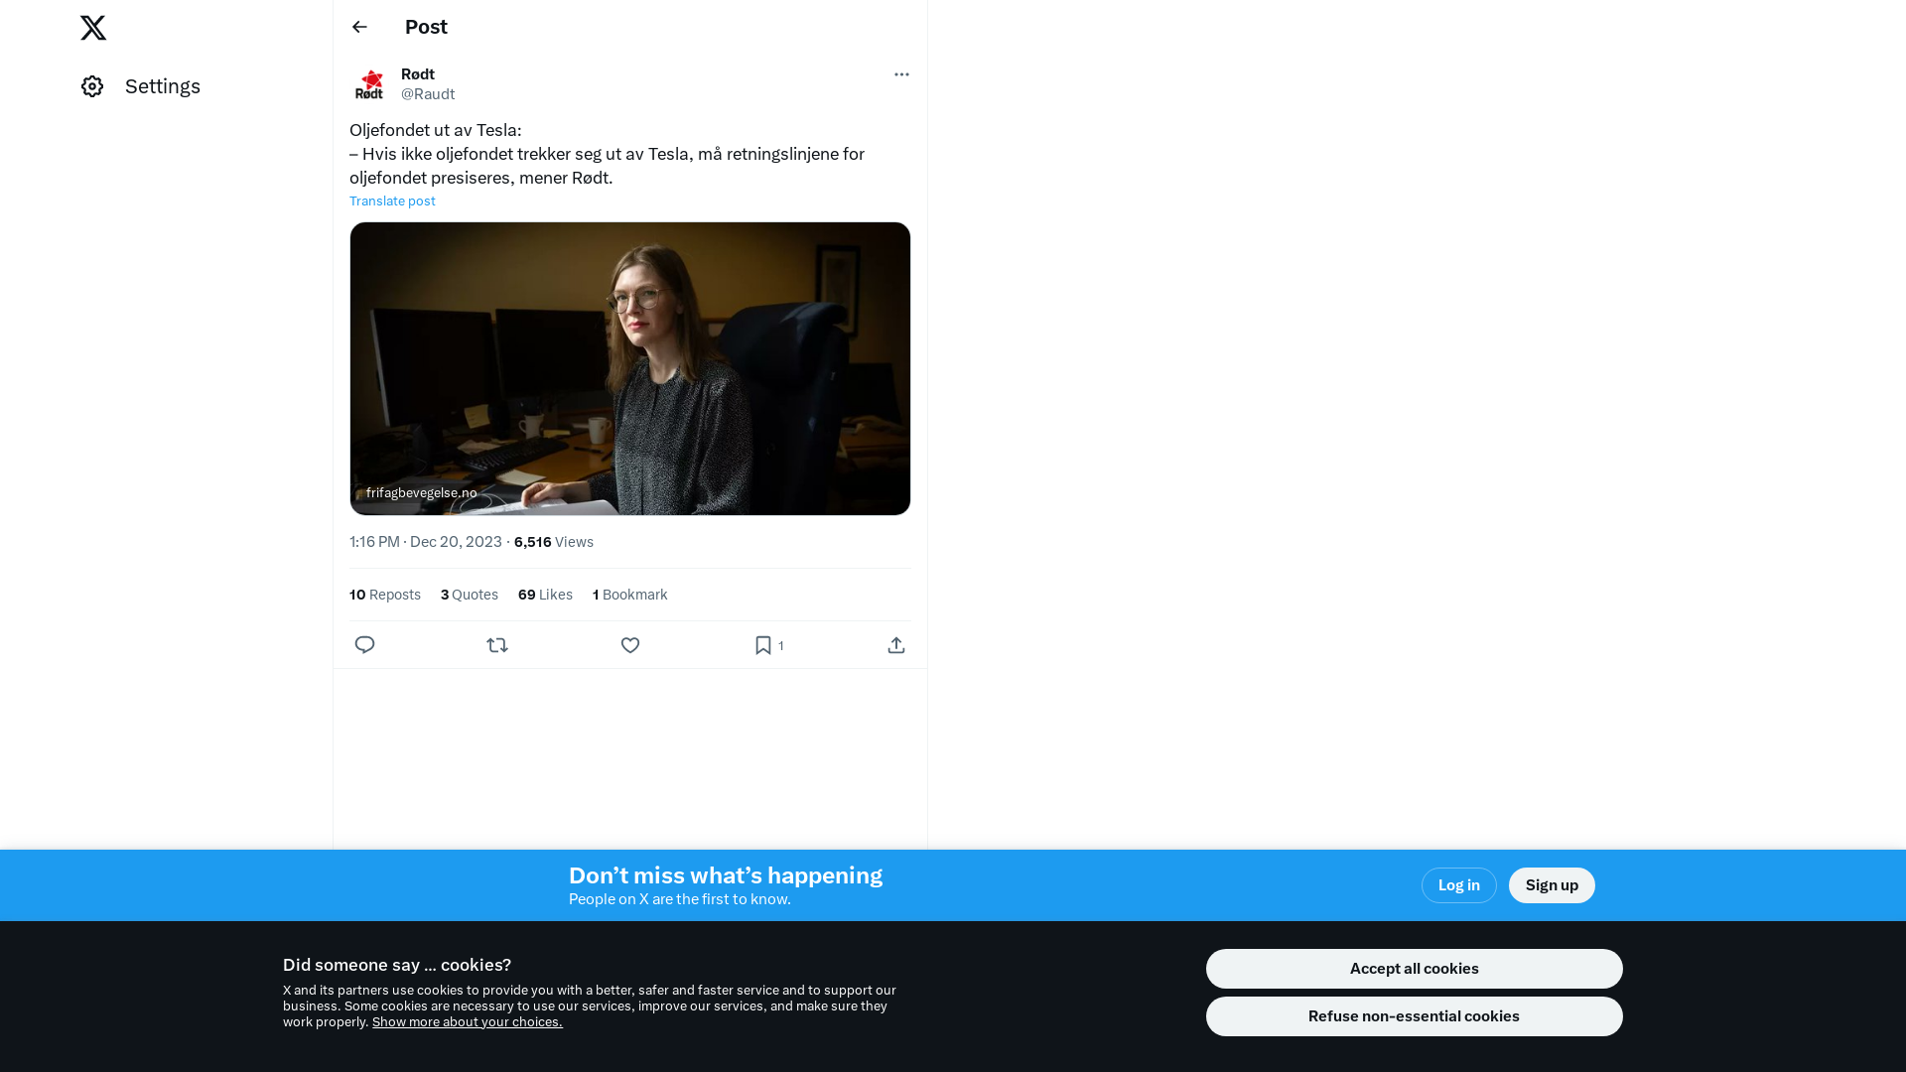1906x1072 pixels.
Task: Bookmark the post using the bookmark icon
Action: pyautogui.click(x=763, y=645)
